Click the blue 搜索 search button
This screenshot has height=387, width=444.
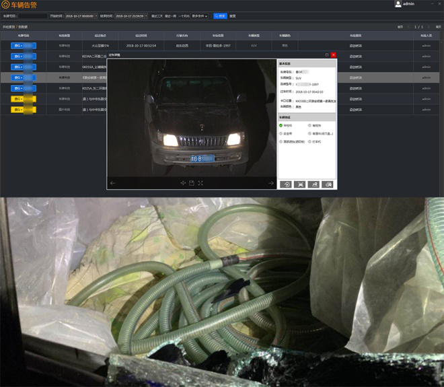tap(220, 15)
